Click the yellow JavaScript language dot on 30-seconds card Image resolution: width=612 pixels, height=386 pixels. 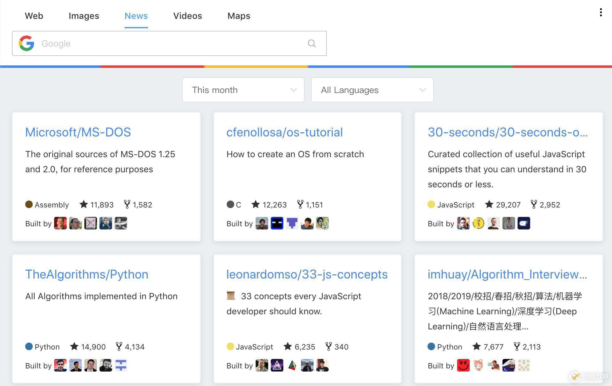431,205
